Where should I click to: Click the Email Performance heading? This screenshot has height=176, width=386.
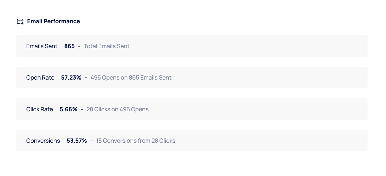tap(53, 21)
